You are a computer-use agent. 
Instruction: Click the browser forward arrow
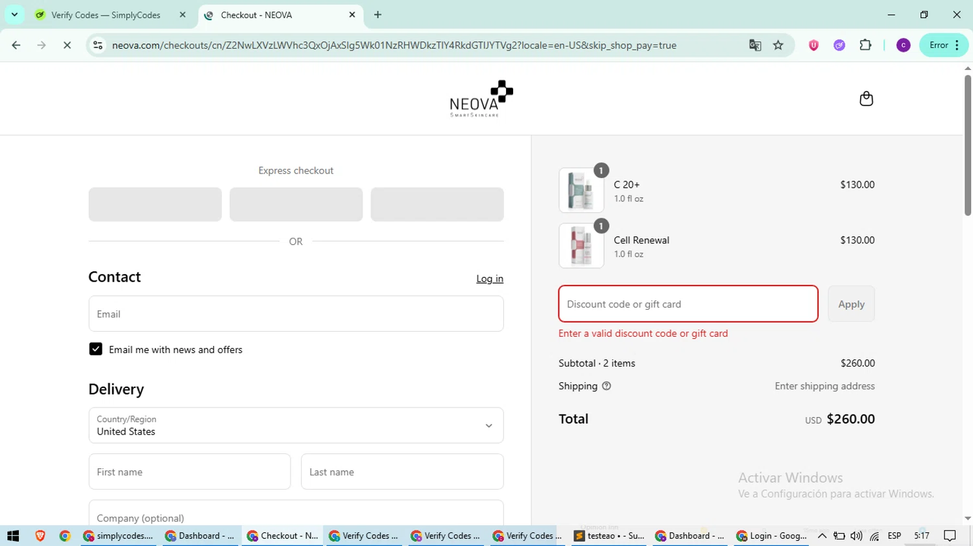point(42,45)
